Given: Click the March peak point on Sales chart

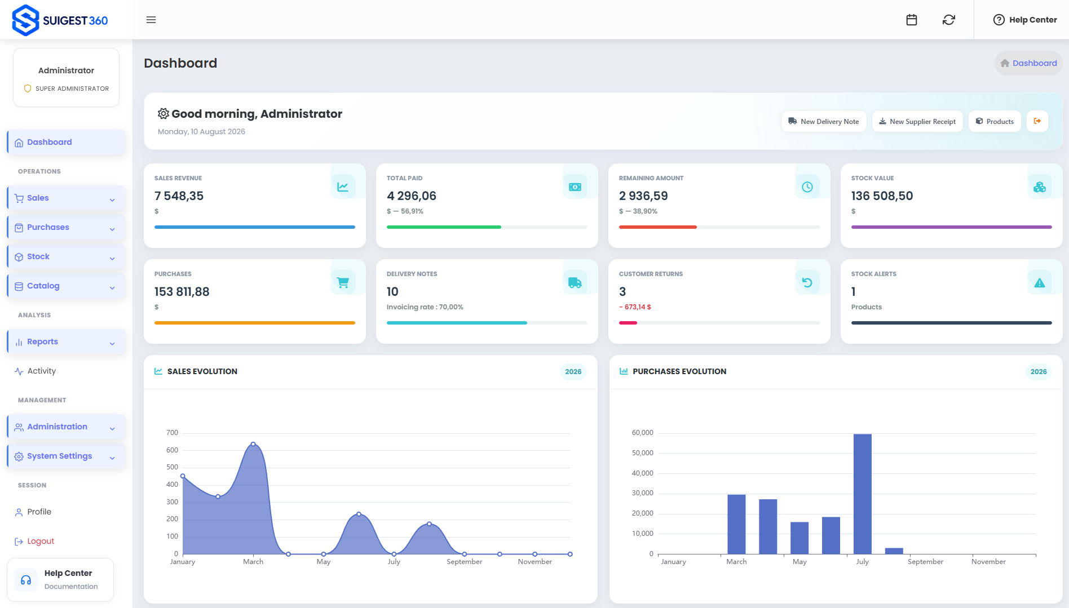Looking at the screenshot, I should (x=253, y=444).
